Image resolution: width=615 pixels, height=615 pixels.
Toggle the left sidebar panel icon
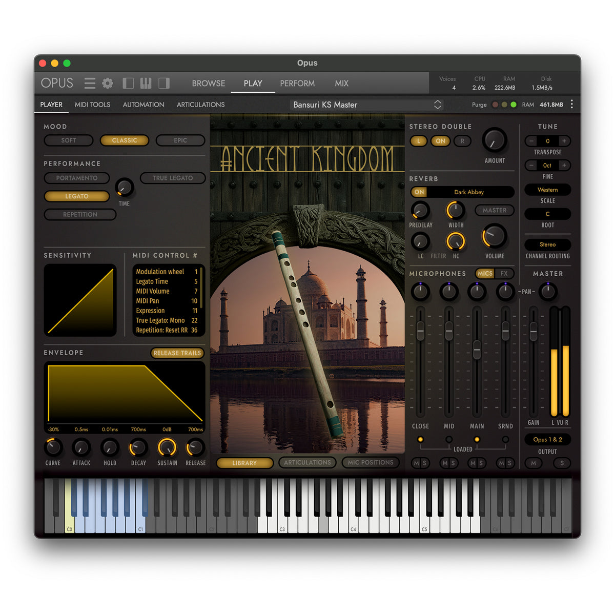(x=128, y=83)
